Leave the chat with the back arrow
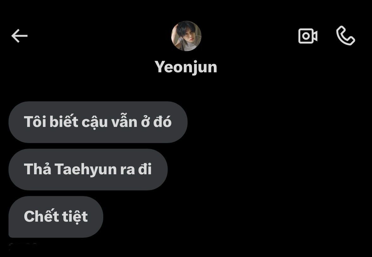This screenshot has height=257, width=372. point(20,36)
